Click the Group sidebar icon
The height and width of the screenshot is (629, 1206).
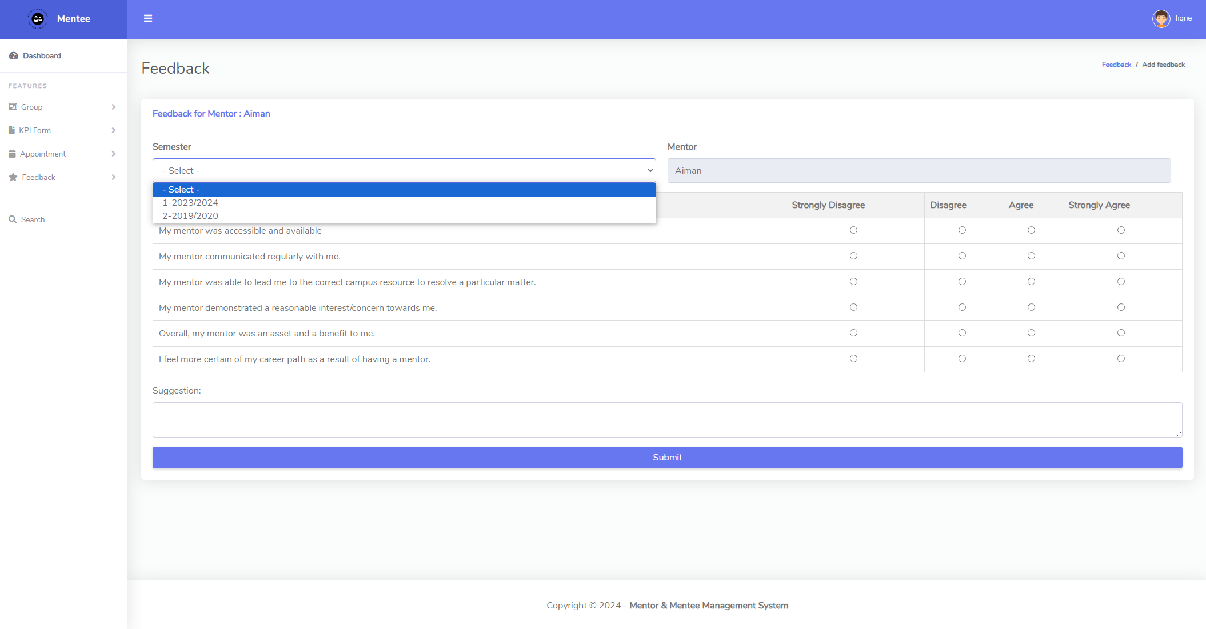(13, 107)
